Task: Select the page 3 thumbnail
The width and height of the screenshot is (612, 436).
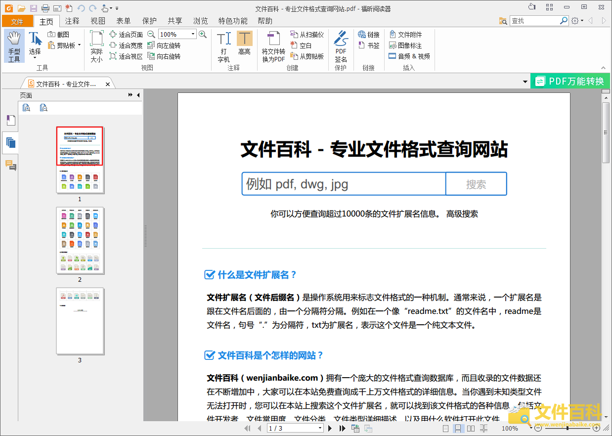Action: (80, 321)
